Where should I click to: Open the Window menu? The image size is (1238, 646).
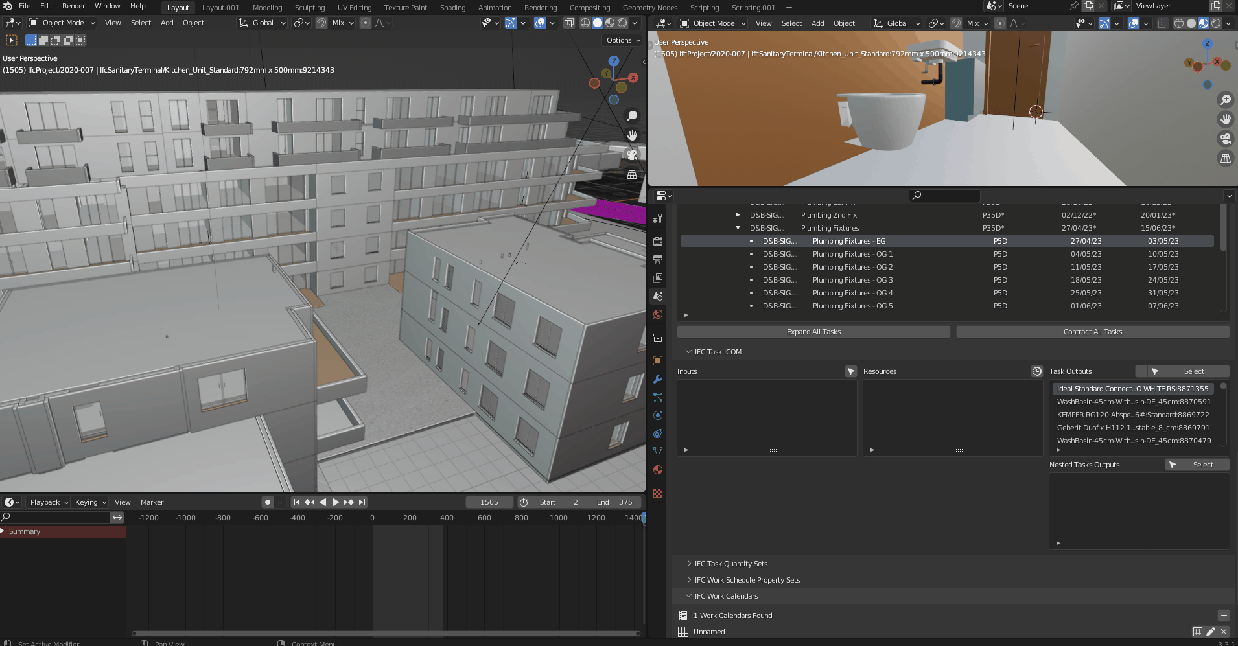tap(107, 6)
